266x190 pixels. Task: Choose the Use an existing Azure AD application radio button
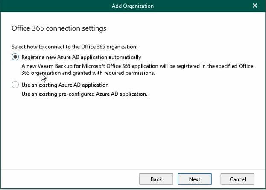coord(15,85)
